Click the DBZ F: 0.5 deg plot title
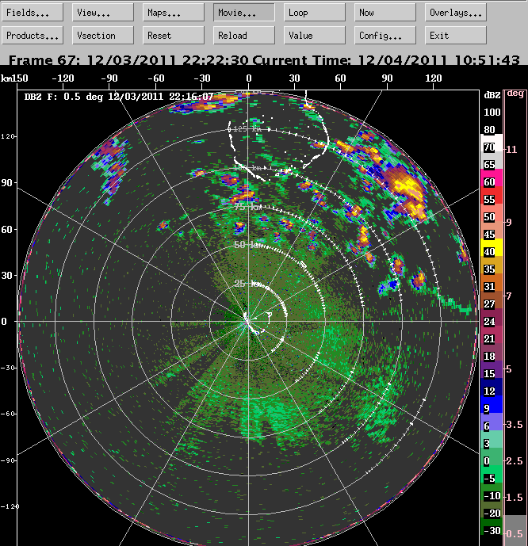Image resolution: width=528 pixels, height=546 pixels. pyautogui.click(x=119, y=97)
